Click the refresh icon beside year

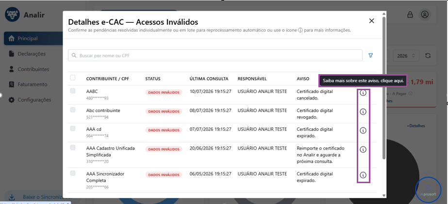pos(428,56)
